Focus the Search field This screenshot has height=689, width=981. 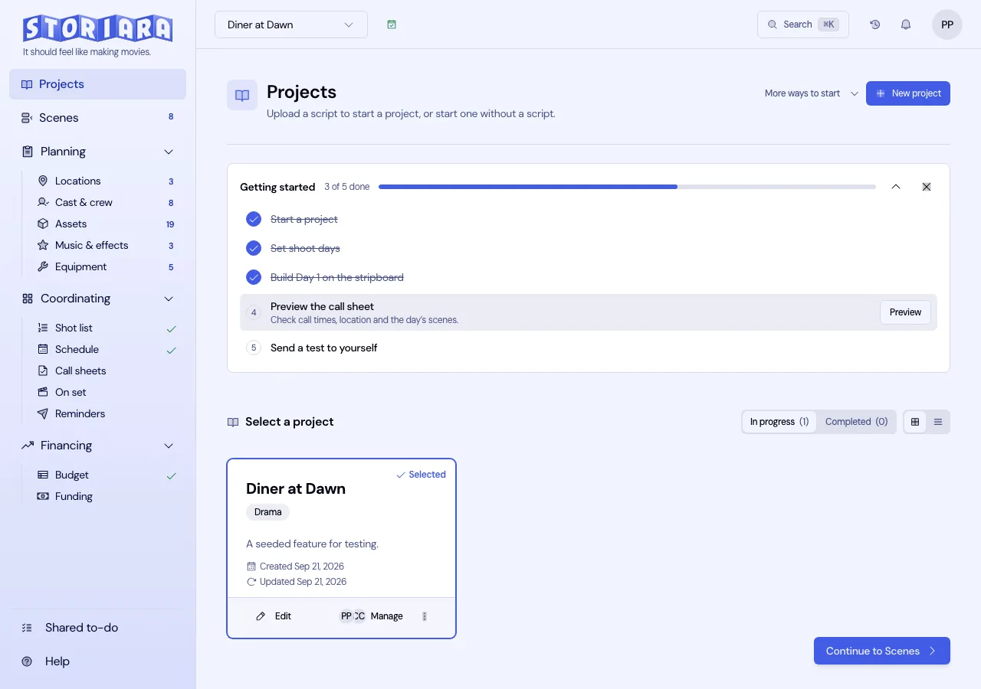click(x=803, y=24)
